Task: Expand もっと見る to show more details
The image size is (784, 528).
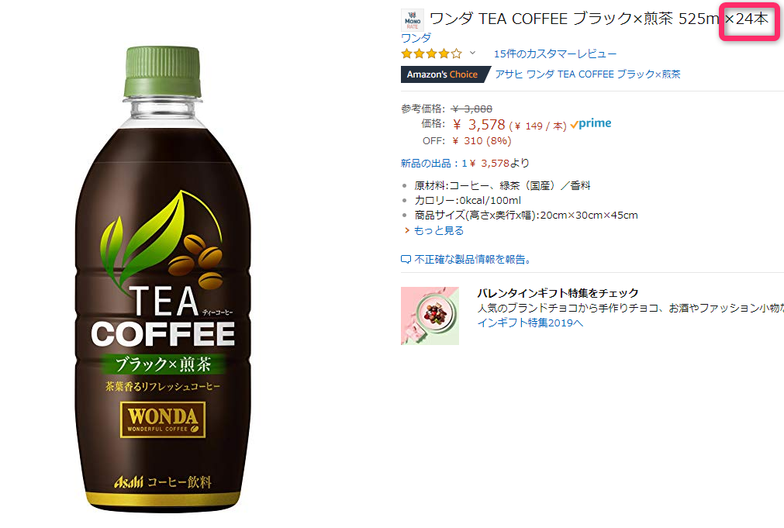Action: 438,230
